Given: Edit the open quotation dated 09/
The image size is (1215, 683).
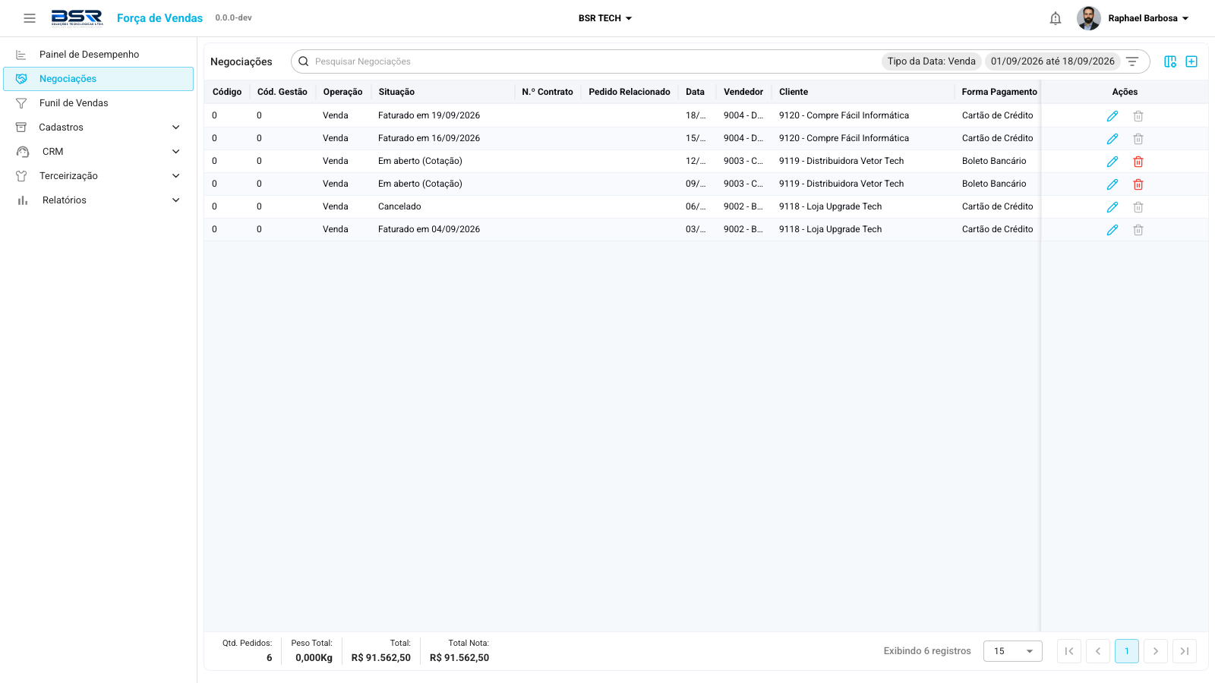Looking at the screenshot, I should 1112,184.
